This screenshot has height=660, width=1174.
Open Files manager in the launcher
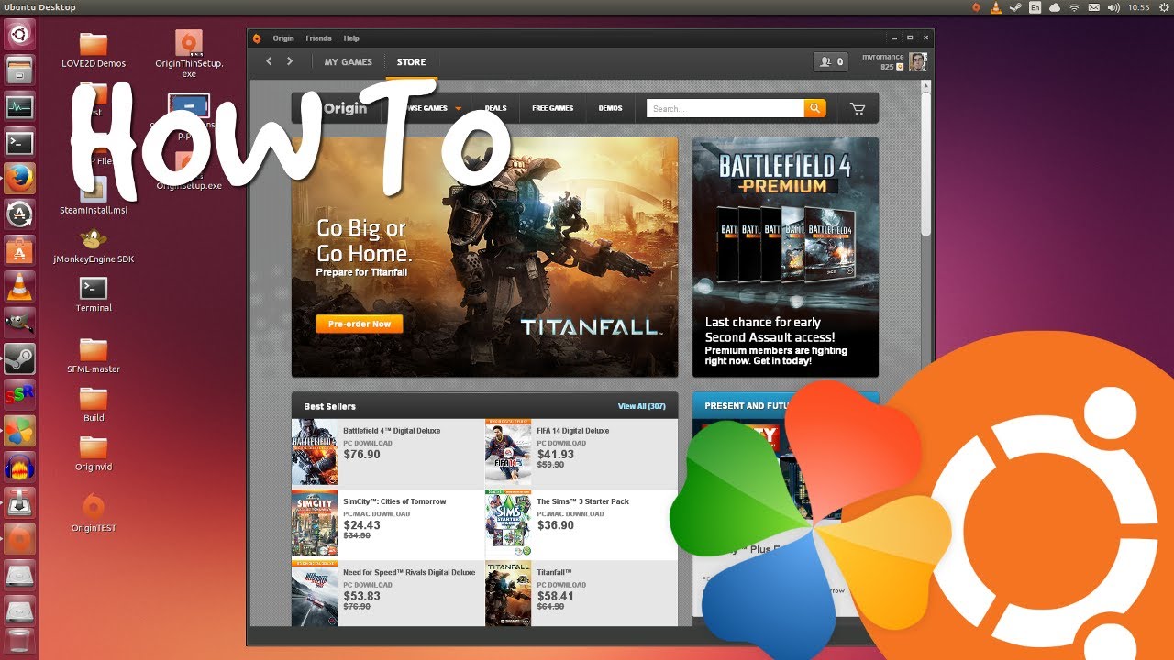pos(19,71)
